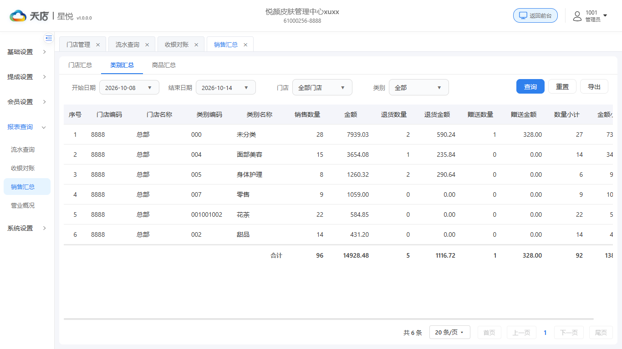Click the user avatar icon
The width and height of the screenshot is (622, 349).
[577, 16]
